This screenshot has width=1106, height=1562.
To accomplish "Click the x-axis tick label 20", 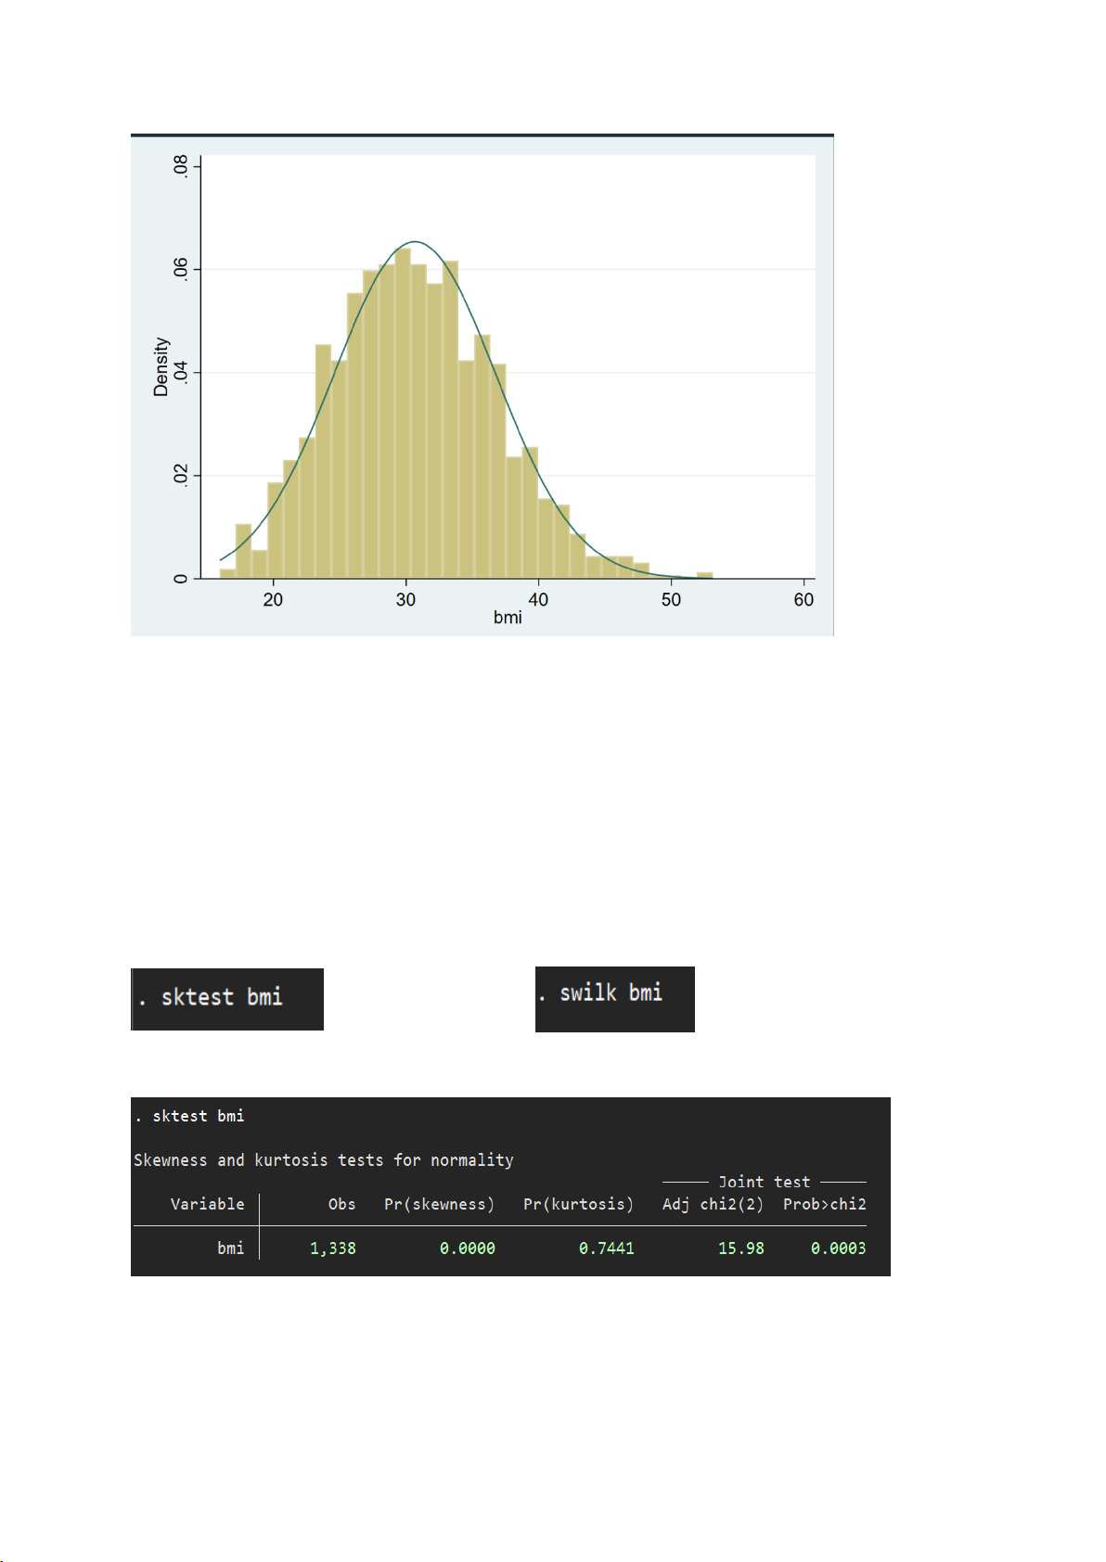I will (273, 600).
